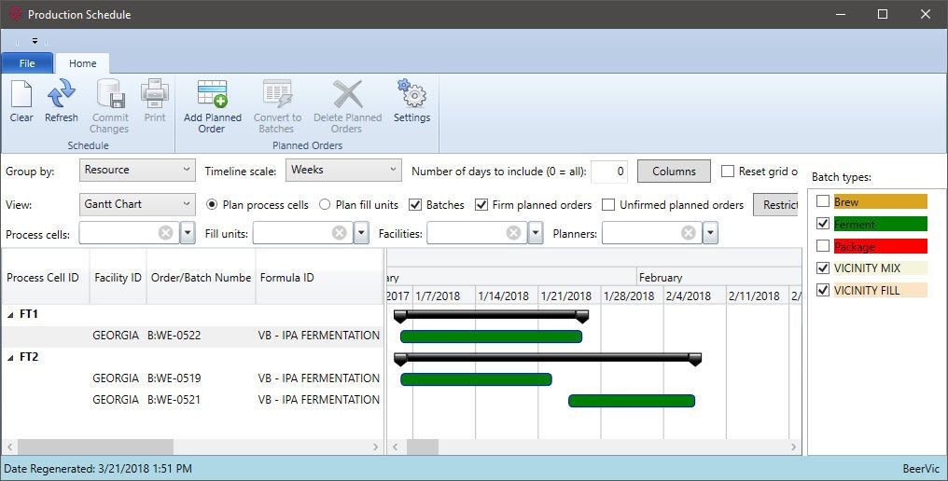Clear the Fill units filter
This screenshot has width=948, height=481.
(x=340, y=233)
